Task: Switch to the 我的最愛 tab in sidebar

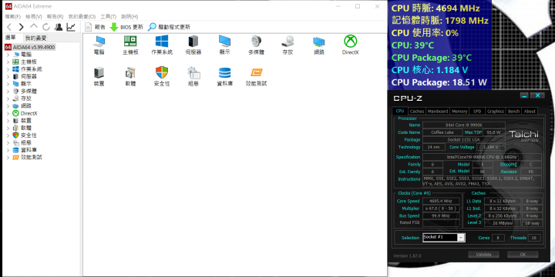Action: pos(35,38)
